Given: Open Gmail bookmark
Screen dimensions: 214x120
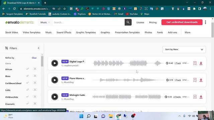Looking at the screenshot, I should tap(119, 14).
